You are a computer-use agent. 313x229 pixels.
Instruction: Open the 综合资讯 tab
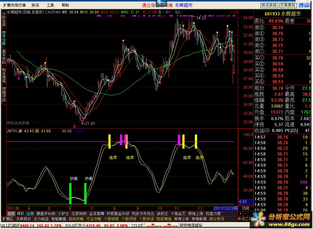tap(216, 219)
